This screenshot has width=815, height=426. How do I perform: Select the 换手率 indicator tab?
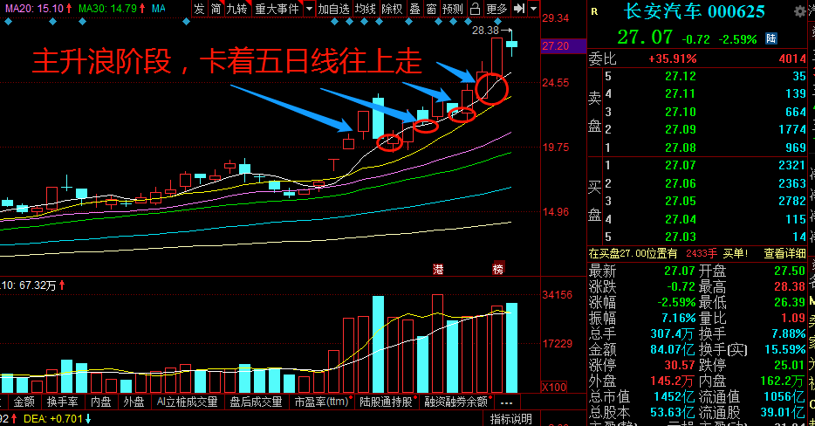coord(63,402)
